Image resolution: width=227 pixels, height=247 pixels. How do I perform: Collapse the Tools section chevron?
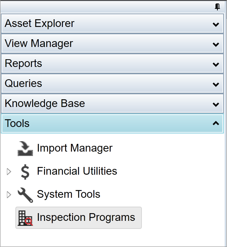[216, 123]
